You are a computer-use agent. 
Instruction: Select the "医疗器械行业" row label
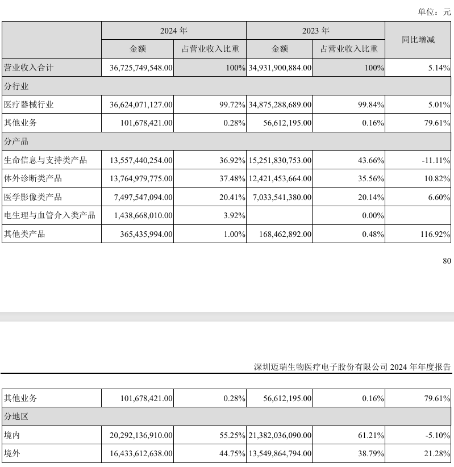[x=29, y=105]
